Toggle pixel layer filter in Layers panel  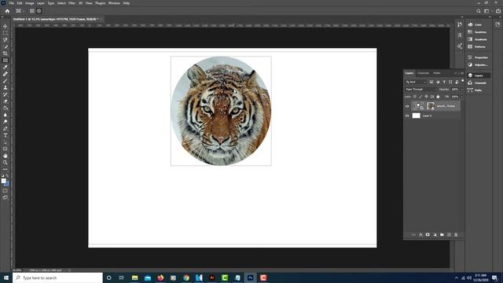click(x=431, y=82)
